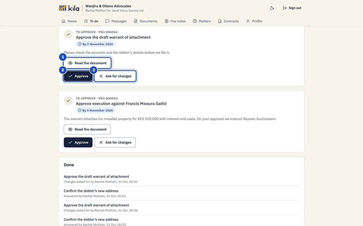
Task: Open the Contracts tab
Action: [228, 21]
